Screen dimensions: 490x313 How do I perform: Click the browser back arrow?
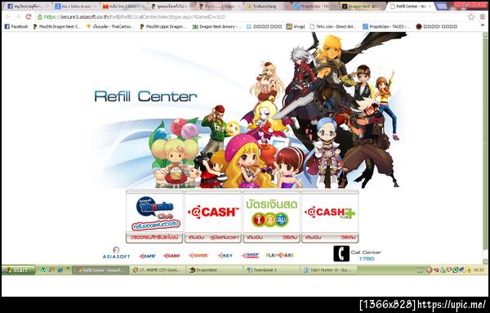[8, 17]
